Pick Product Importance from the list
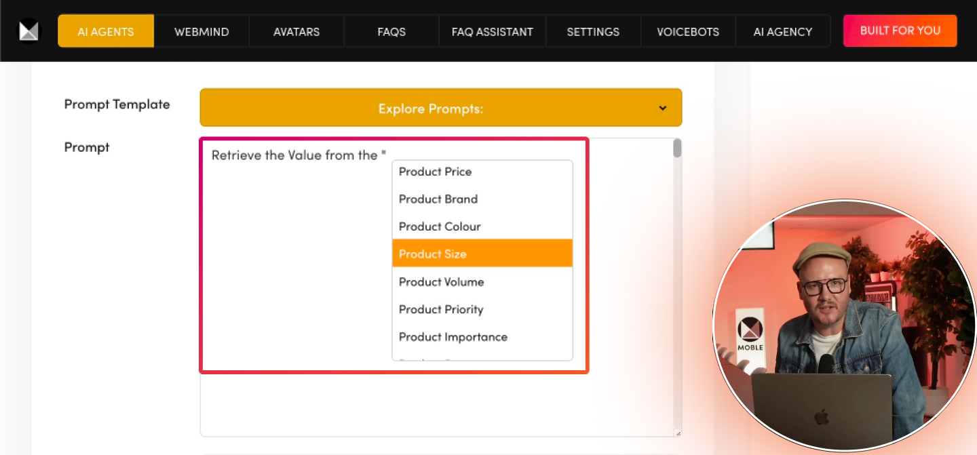 453,337
